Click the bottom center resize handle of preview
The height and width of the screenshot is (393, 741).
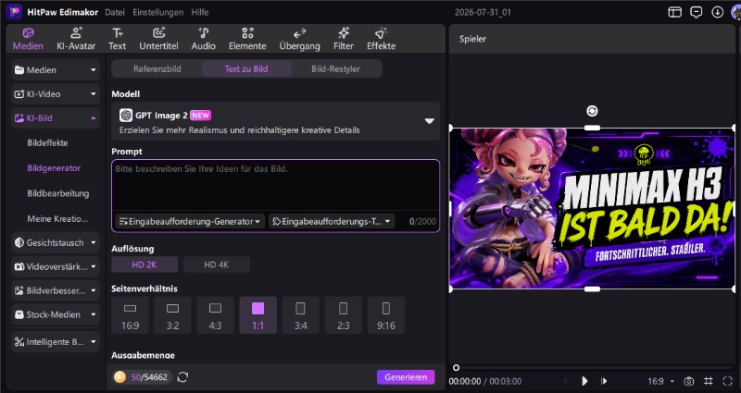click(592, 289)
